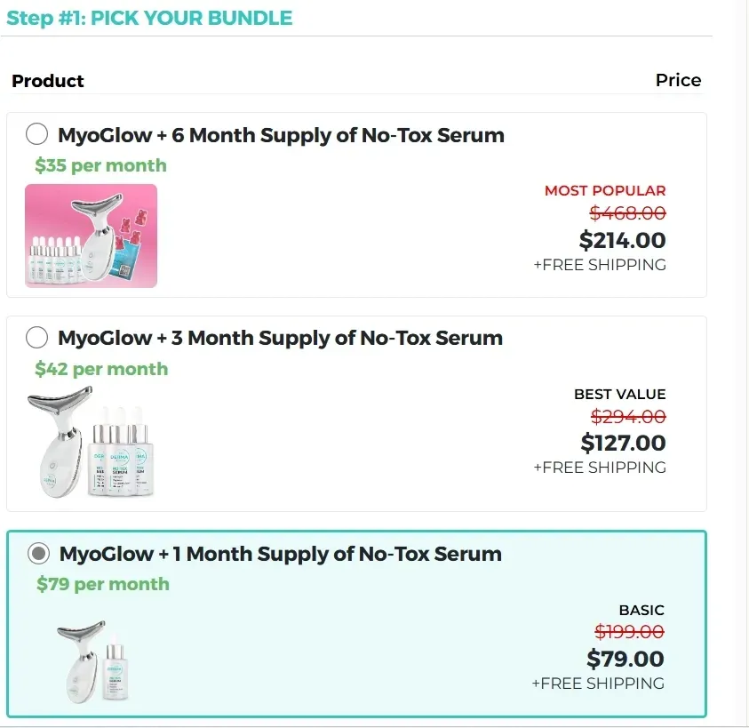
Task: Click the $127.00 price text
Action: point(623,443)
